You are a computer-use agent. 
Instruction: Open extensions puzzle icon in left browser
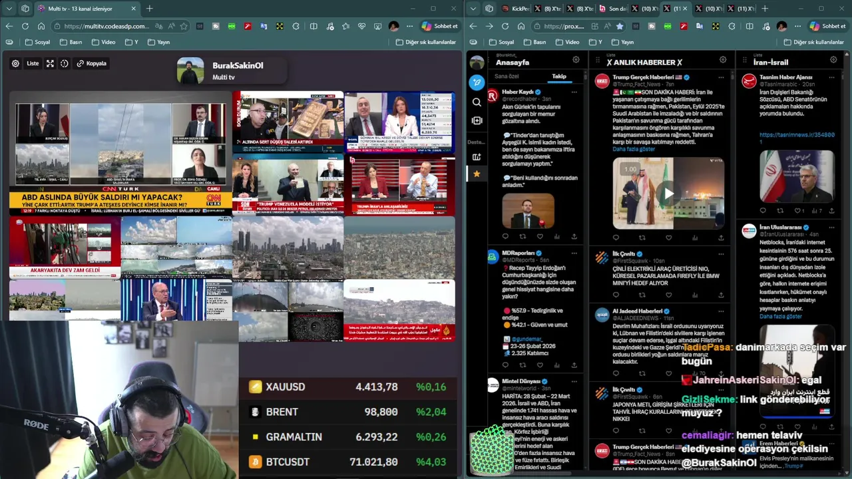296,26
